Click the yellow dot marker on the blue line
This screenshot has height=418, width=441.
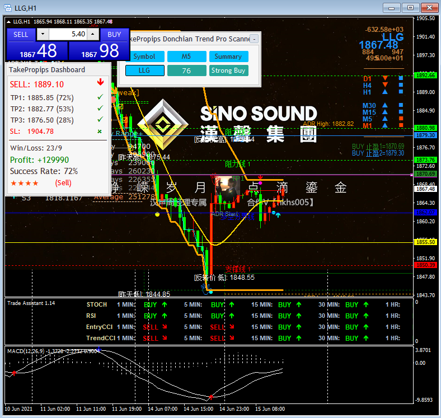coord(157,214)
